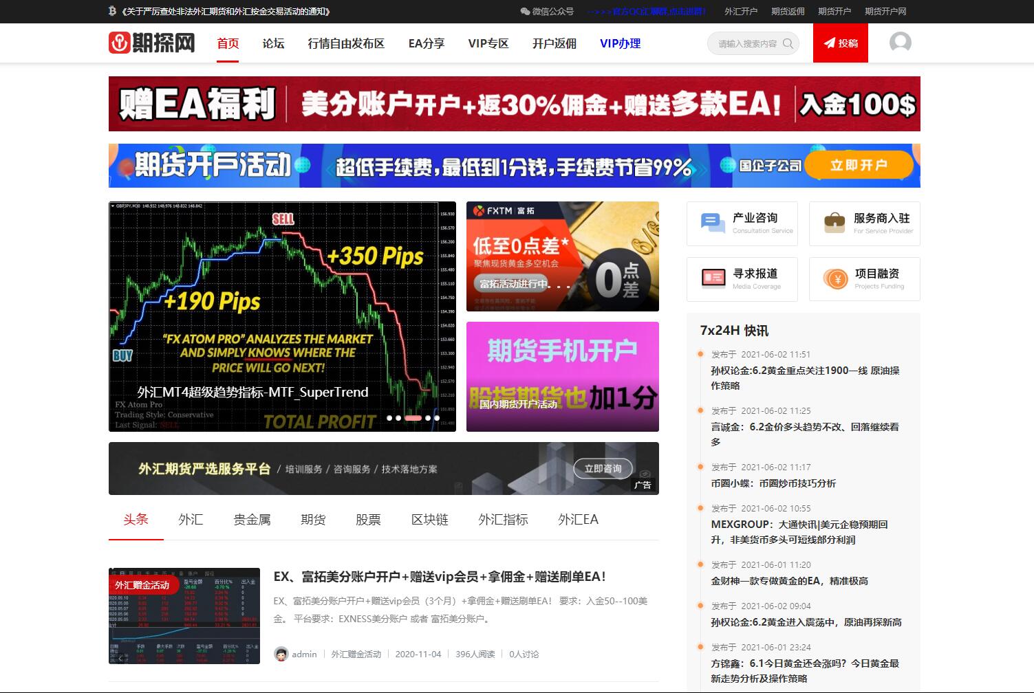Open the EA分享 nav item
Screen dimensions: 1034x693
point(427,43)
